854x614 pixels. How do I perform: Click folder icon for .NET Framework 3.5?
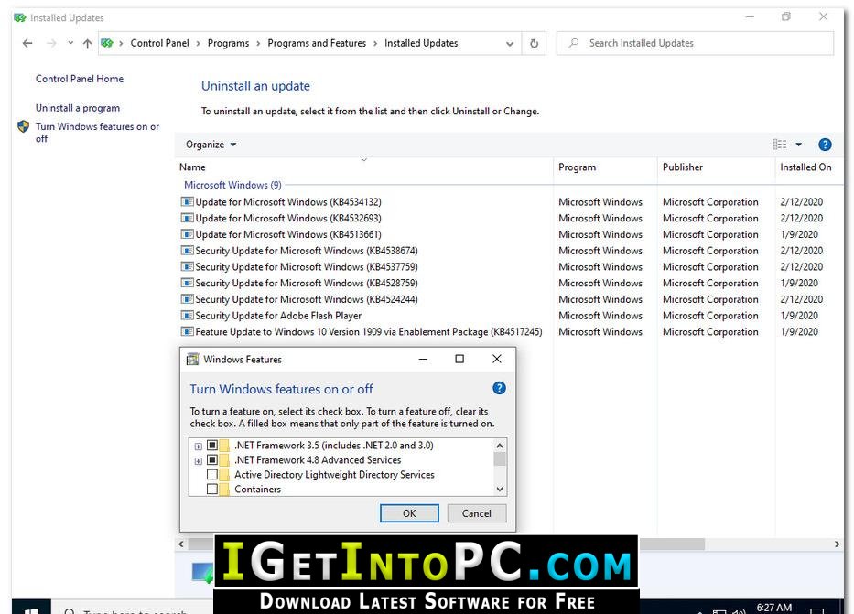tap(224, 446)
